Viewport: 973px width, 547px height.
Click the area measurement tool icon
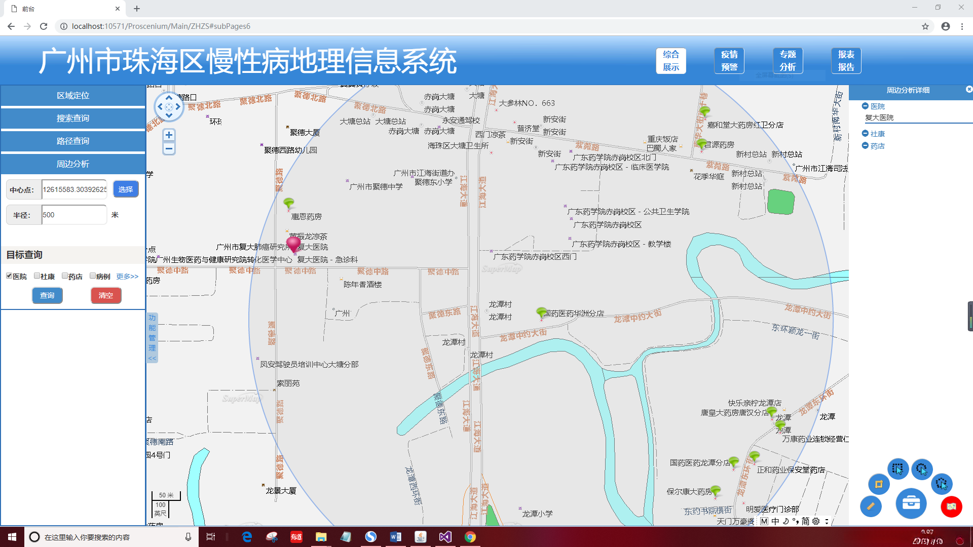[879, 484]
